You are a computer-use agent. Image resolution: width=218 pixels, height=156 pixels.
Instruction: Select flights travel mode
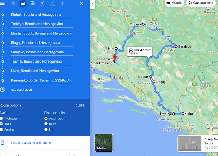(x=62, y=3)
